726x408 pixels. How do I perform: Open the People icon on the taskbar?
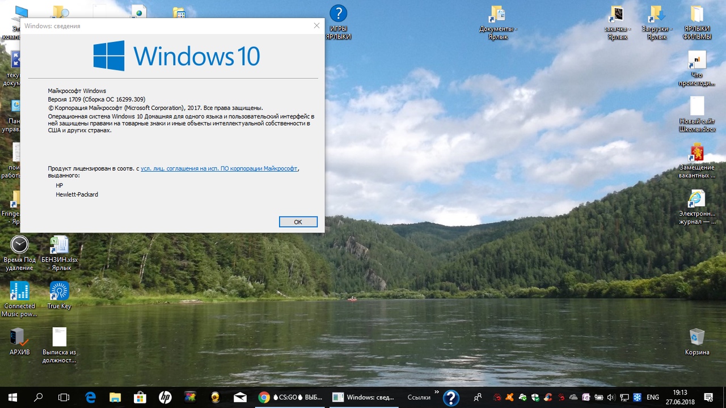tap(478, 397)
